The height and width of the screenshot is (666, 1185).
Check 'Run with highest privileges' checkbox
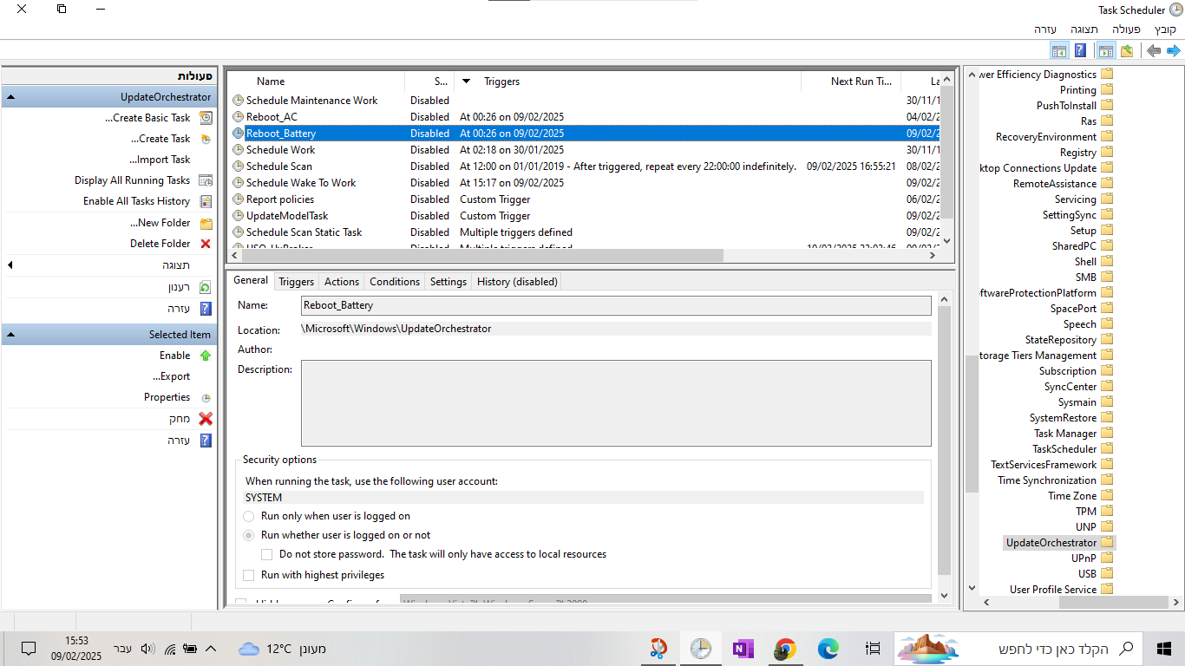click(x=249, y=575)
